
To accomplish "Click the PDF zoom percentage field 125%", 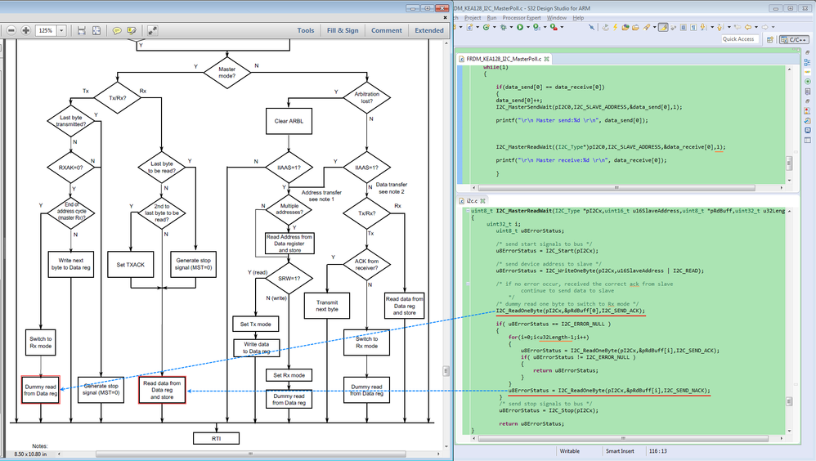I will click(x=46, y=31).
